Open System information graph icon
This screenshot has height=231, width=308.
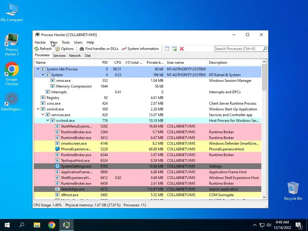(x=124, y=49)
